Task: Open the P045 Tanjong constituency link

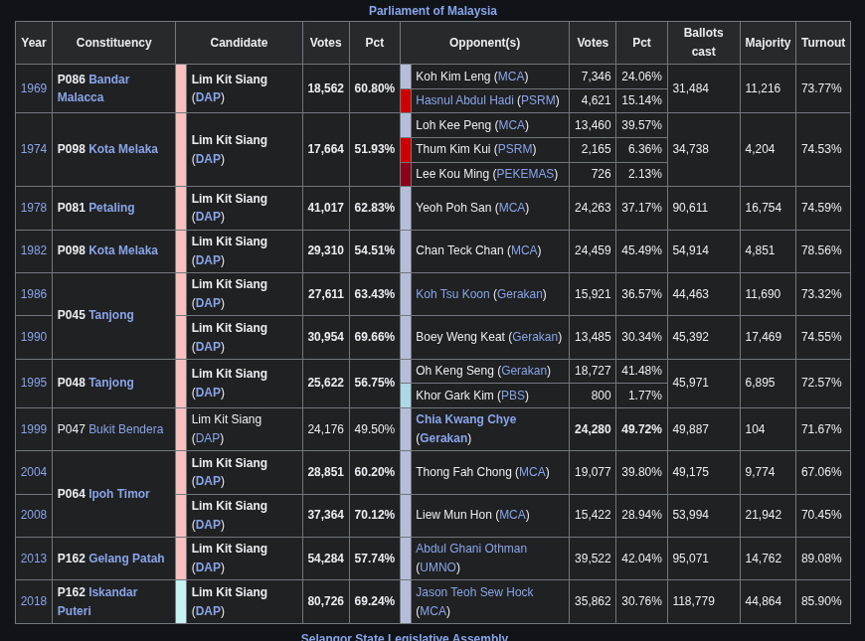Action: pos(111,315)
